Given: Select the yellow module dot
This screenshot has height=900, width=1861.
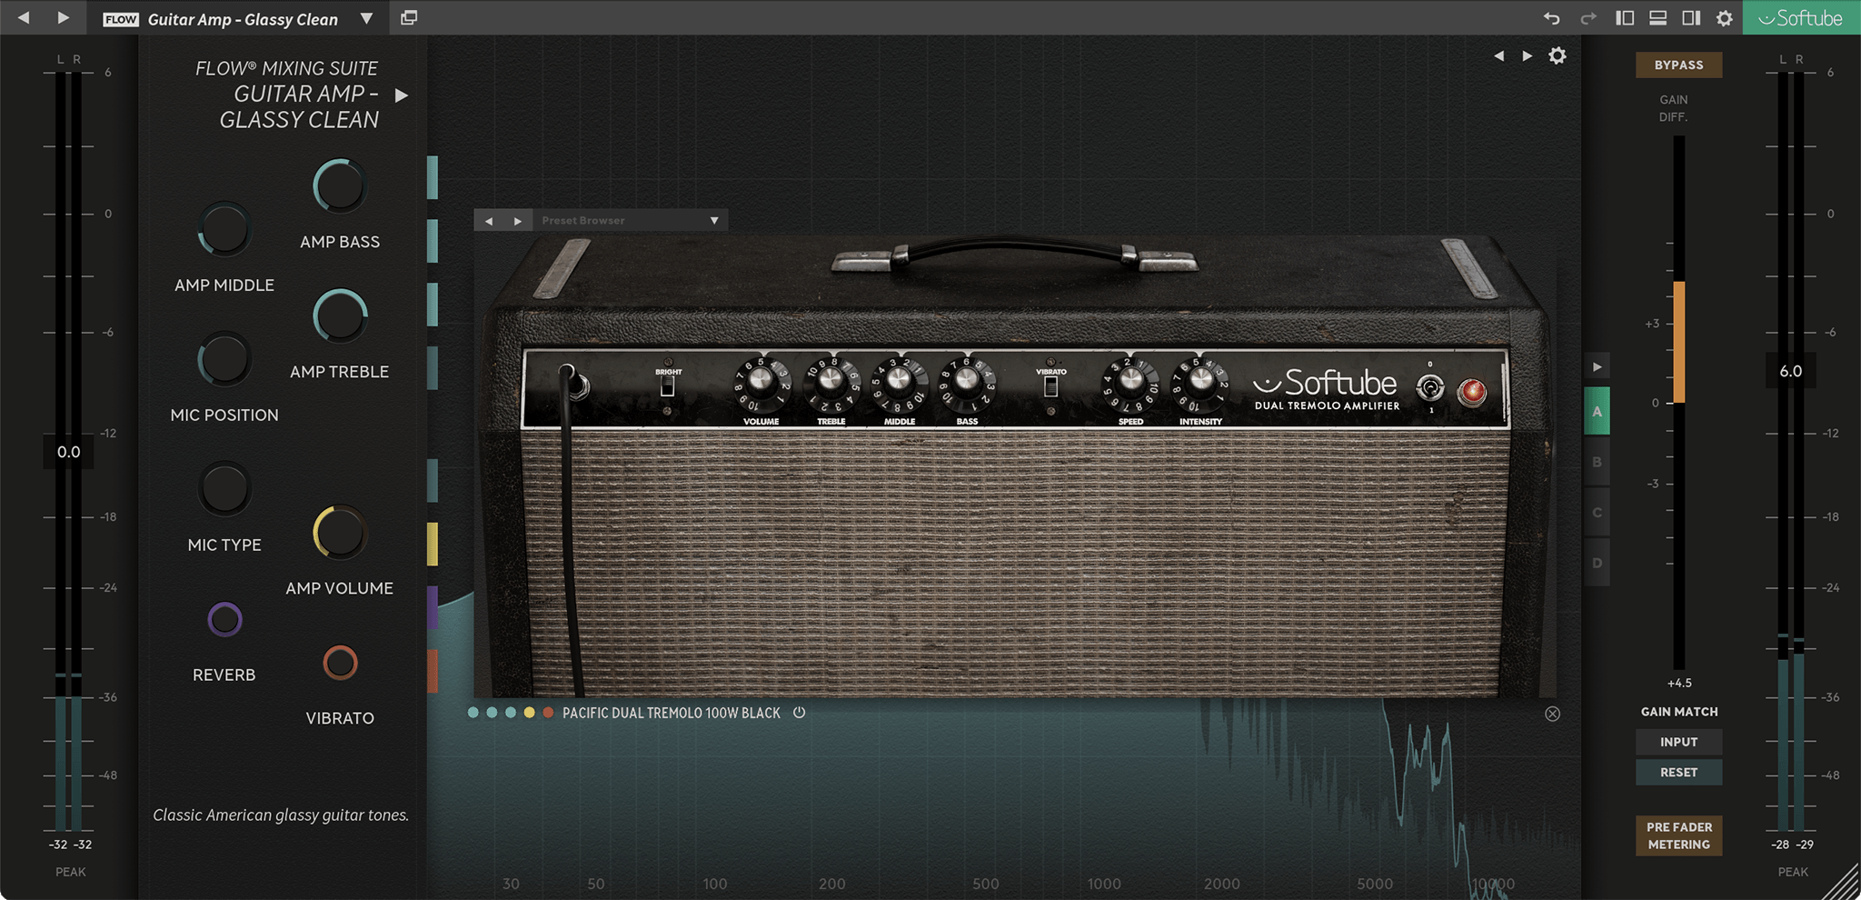Looking at the screenshot, I should (529, 713).
